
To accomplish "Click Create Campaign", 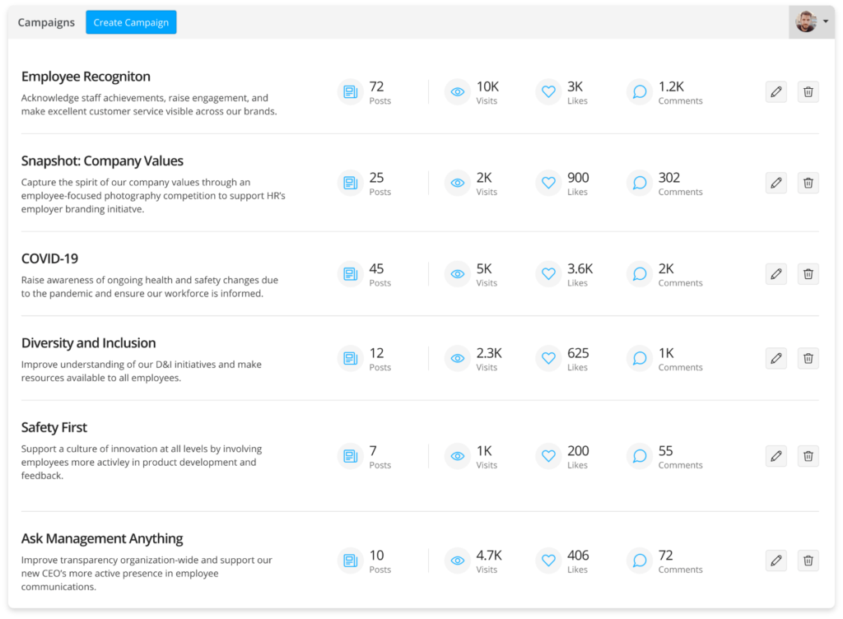I will 131,22.
